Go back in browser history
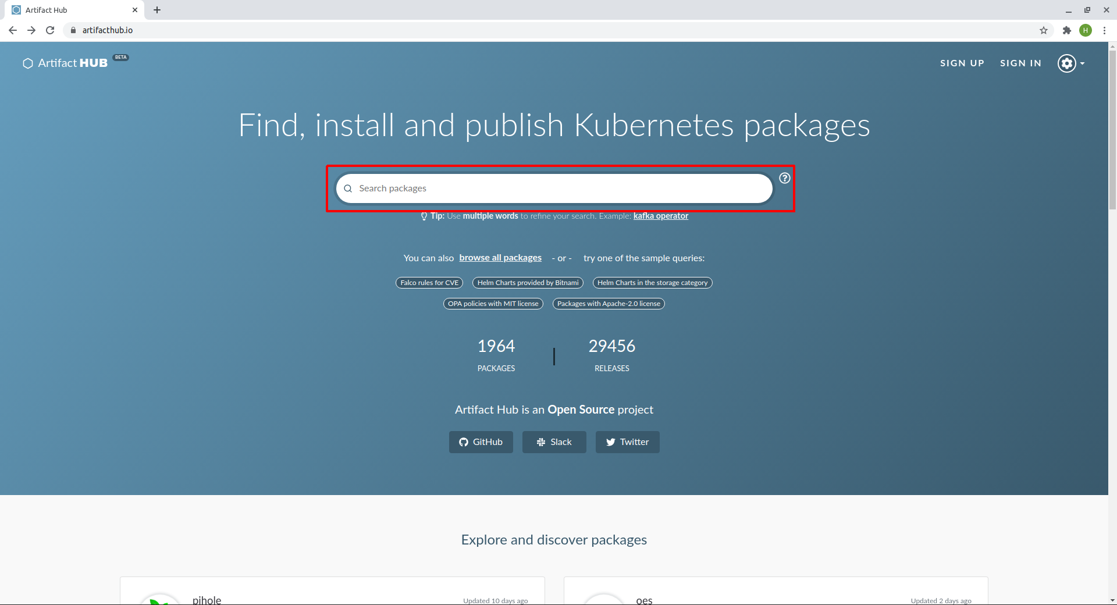This screenshot has height=605, width=1117. 13,30
